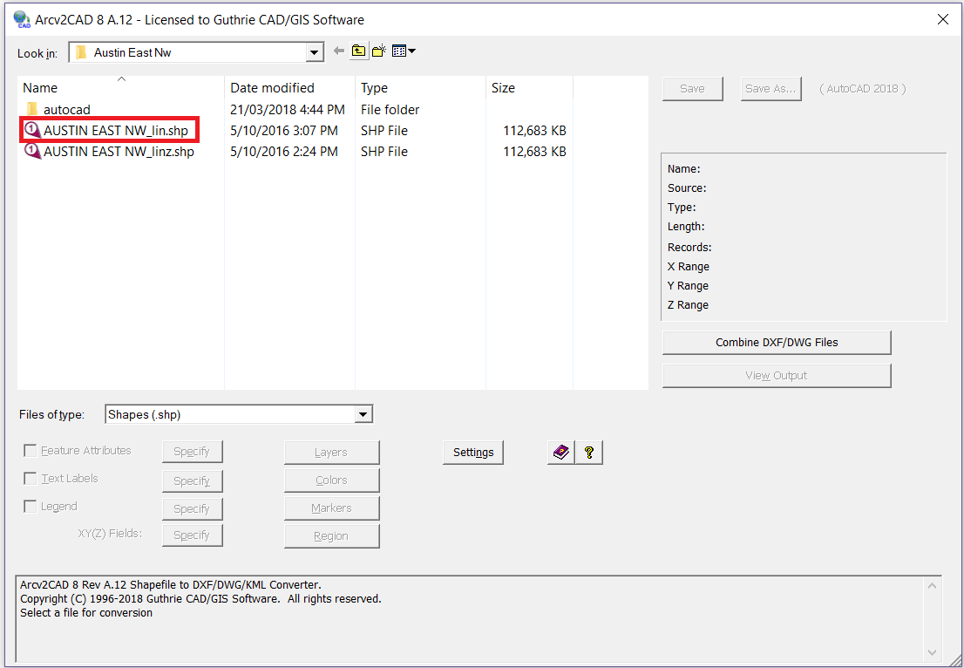
Task: Click the View Output button
Action: click(x=777, y=376)
